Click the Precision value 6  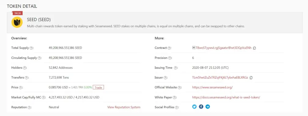tap(193, 58)
